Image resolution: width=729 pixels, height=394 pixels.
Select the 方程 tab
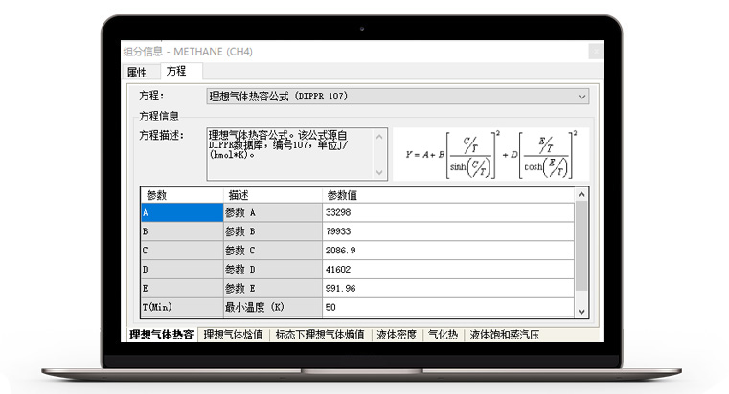pyautogui.click(x=176, y=72)
